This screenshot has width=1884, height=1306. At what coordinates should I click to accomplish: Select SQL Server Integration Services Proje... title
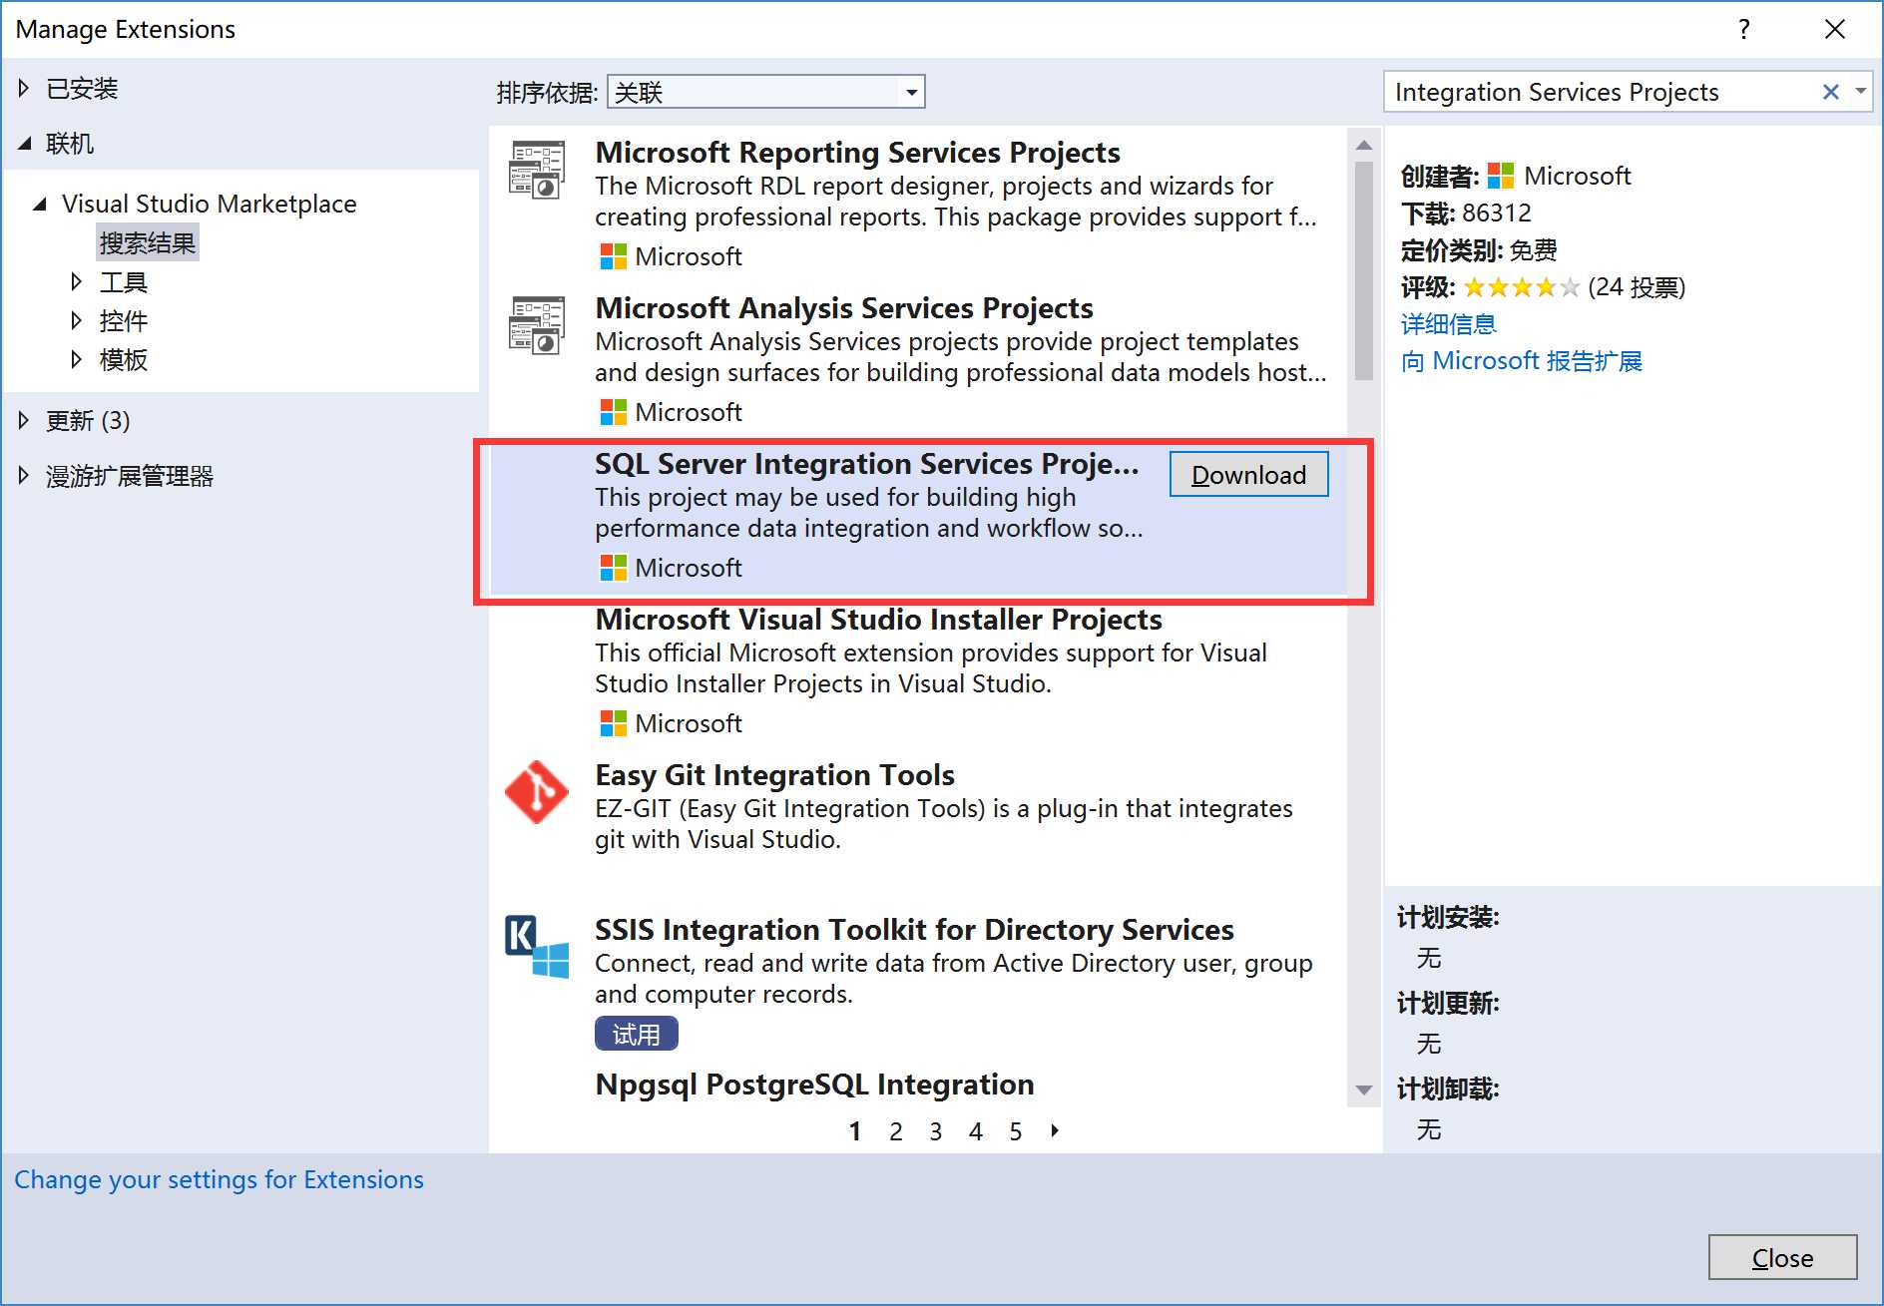866,463
